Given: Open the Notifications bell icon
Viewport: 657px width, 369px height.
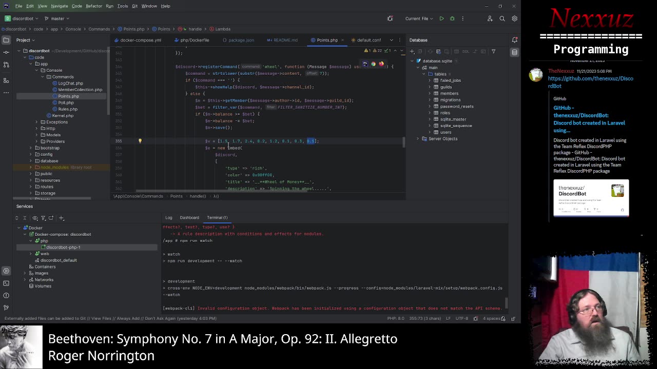Looking at the screenshot, I should [x=515, y=40].
